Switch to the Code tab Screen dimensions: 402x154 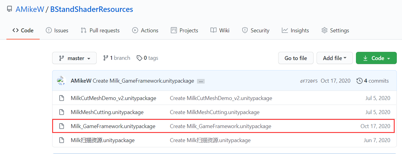[x=23, y=30]
